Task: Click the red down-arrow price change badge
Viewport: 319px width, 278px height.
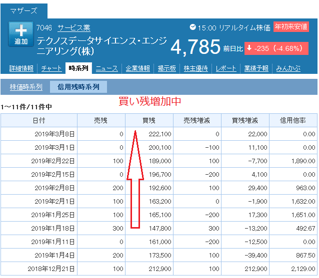Action: pyautogui.click(x=276, y=48)
